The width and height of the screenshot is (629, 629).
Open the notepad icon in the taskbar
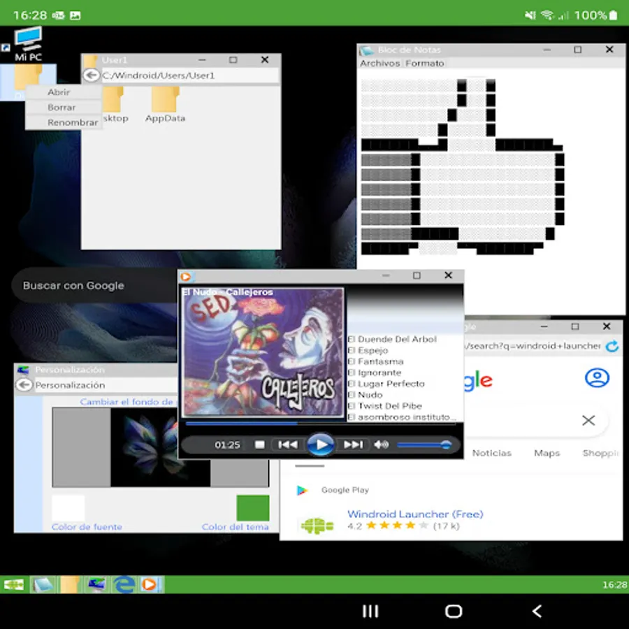pos(42,584)
